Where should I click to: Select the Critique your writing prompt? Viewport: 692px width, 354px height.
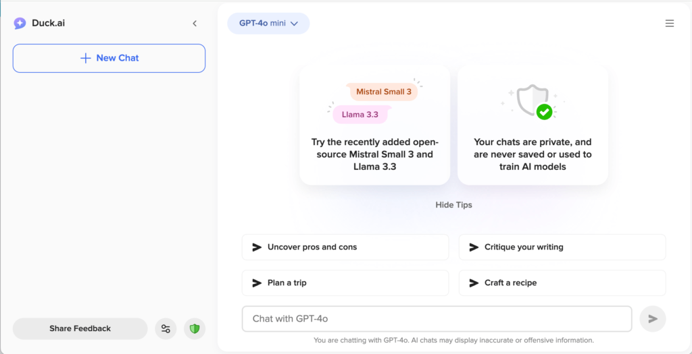point(562,247)
